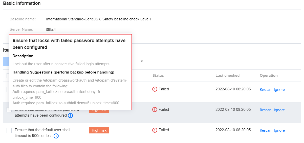
Task: Open info icon next to shell timeout item
Action: click(56, 136)
